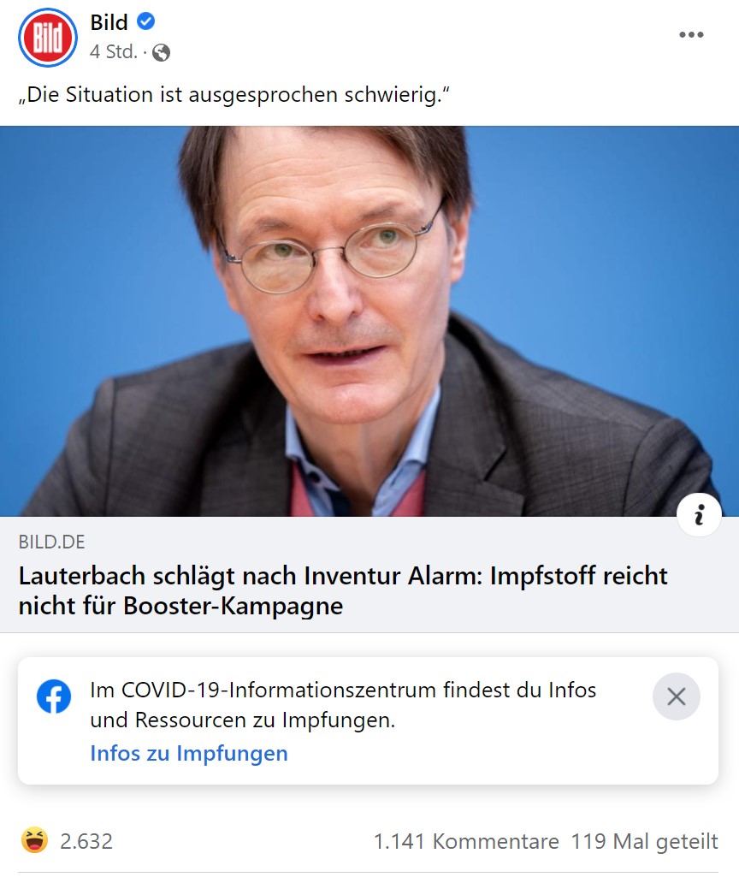Screen dimensions: 739x883
Task: Click the post caption quote text
Action: (x=234, y=95)
